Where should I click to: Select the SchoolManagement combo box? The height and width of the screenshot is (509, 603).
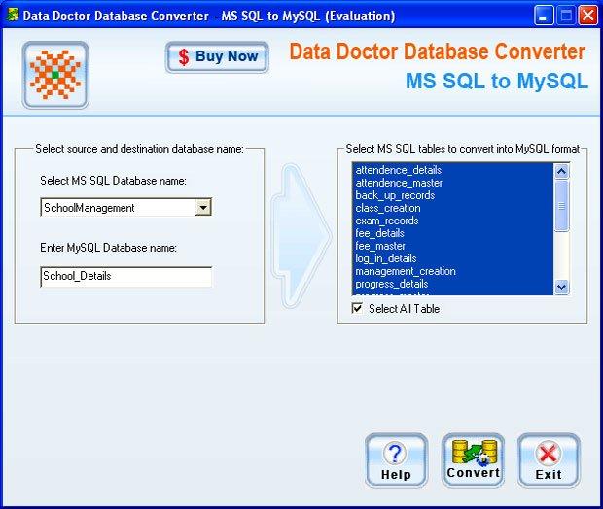tap(126, 208)
